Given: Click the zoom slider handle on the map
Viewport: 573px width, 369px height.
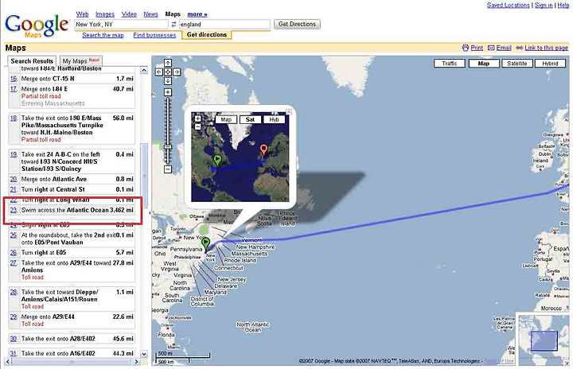Looking at the screenshot, I should 168,147.
